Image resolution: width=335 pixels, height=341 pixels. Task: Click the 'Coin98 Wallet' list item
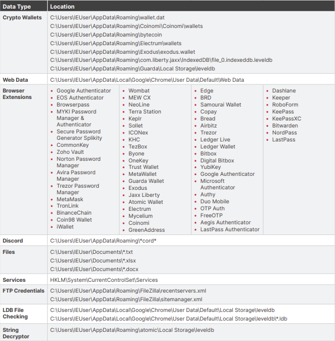point(74,219)
